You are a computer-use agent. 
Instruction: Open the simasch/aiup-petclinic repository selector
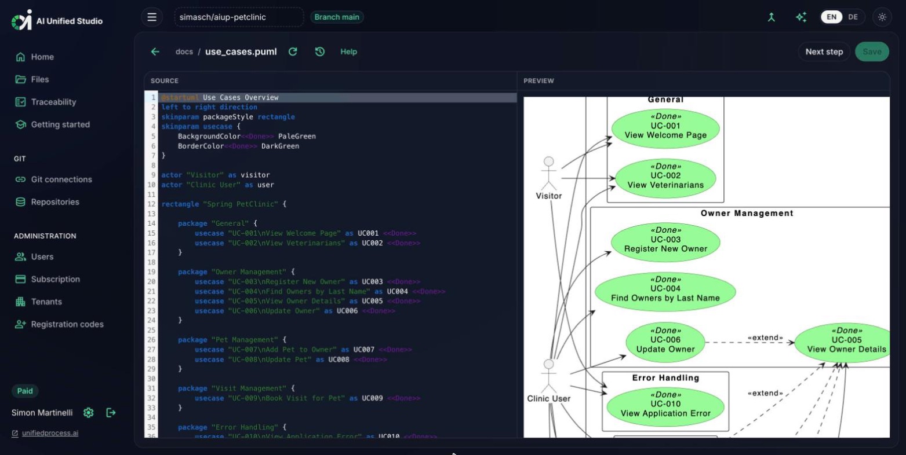pos(239,17)
